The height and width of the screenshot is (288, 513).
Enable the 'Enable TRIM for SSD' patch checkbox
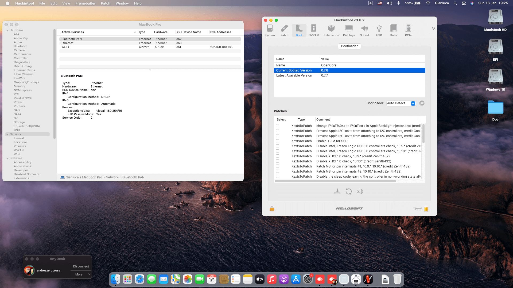pos(278,141)
